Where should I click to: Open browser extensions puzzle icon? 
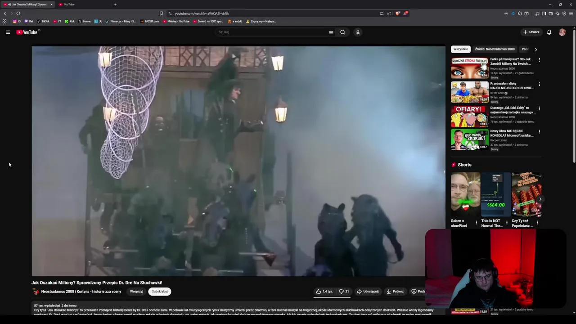point(520,13)
